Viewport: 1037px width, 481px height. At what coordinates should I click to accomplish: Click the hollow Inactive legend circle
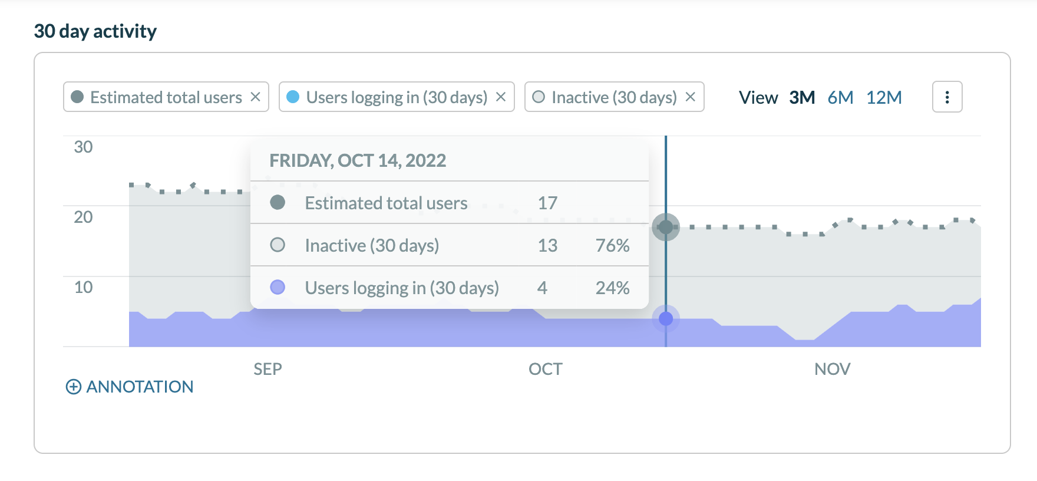point(539,97)
